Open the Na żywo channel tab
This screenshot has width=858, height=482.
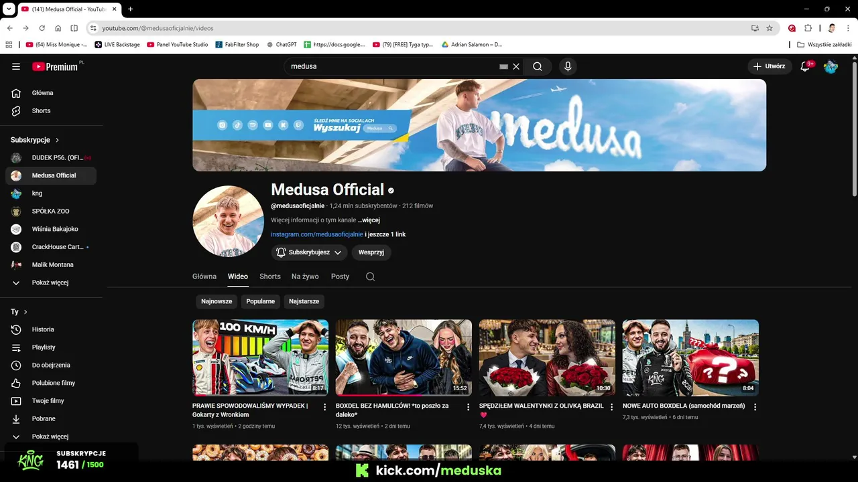click(305, 276)
